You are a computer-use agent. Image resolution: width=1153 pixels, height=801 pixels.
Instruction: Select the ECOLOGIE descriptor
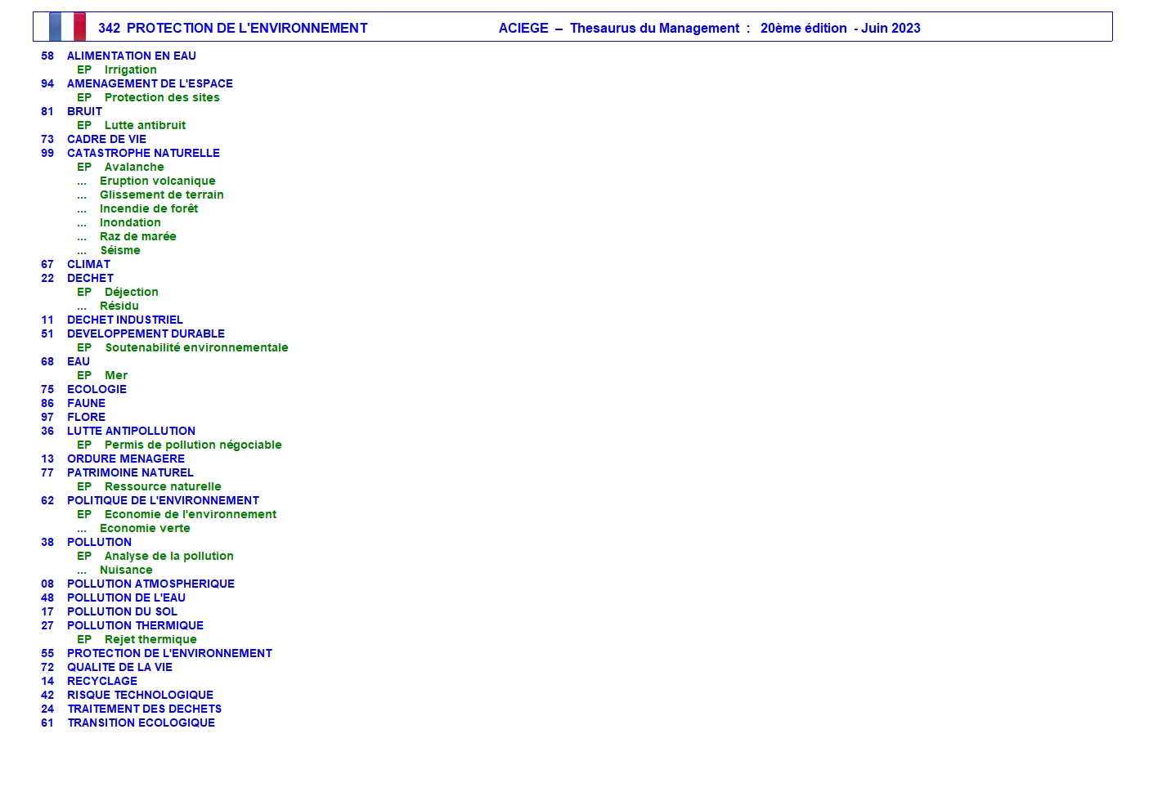click(96, 389)
